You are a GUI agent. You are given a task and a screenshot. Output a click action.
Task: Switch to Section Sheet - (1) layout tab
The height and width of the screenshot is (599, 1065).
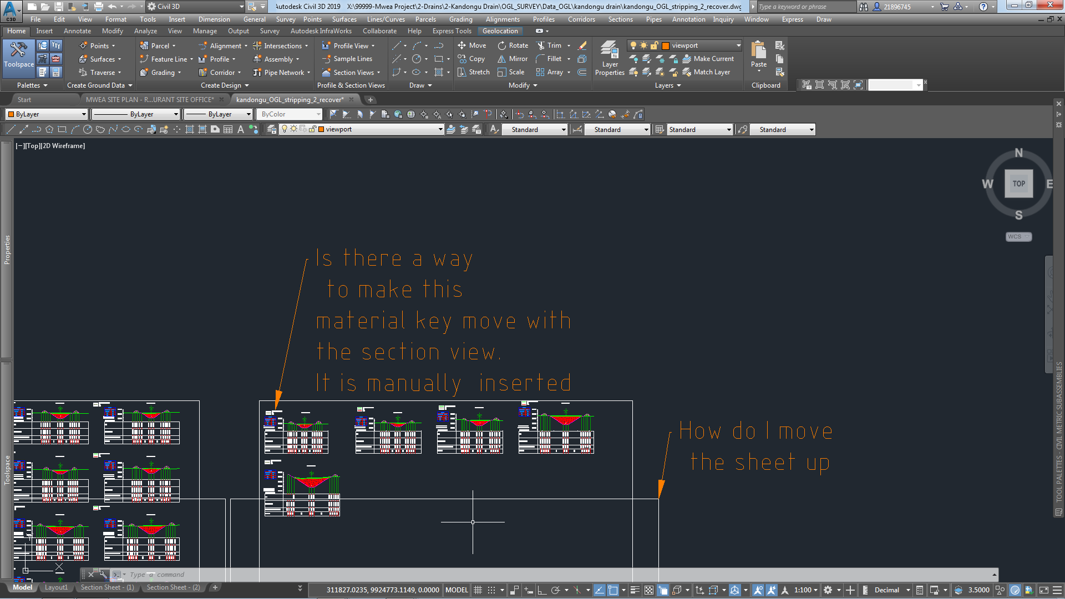[107, 587]
